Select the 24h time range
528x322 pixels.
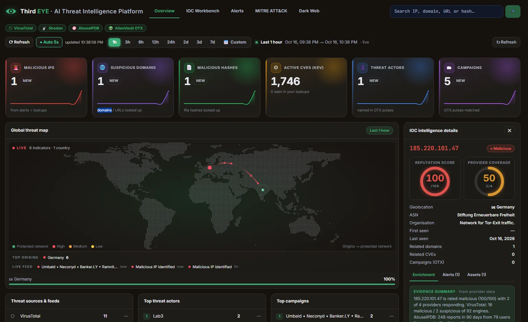171,42
